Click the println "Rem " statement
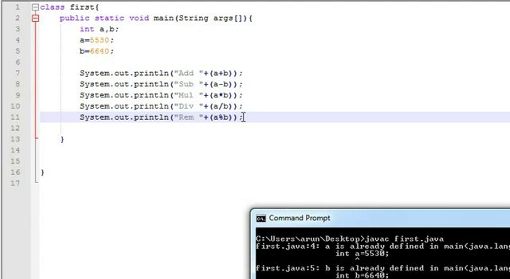 click(x=161, y=117)
